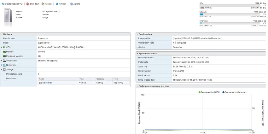268x134 pixels.
Task: Click the Reboot button label
Action: tap(48, 4)
